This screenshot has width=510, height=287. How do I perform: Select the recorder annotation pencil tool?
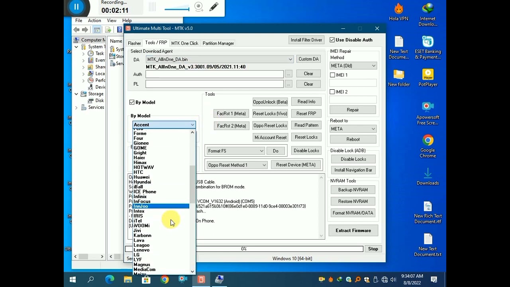[x=214, y=7]
